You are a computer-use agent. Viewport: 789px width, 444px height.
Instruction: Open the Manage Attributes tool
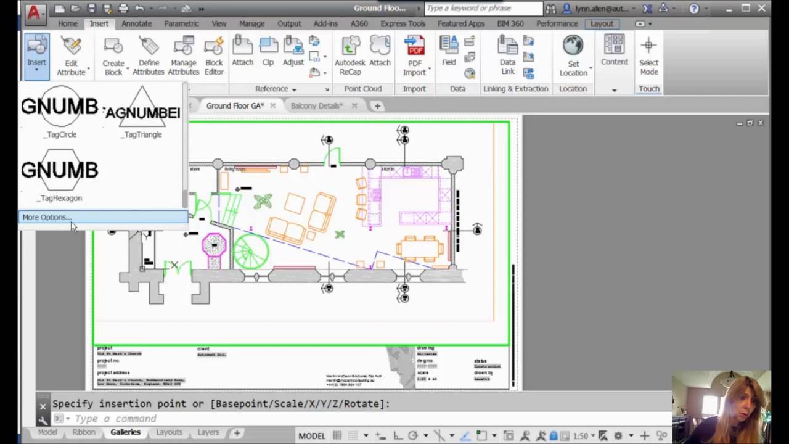pyautogui.click(x=184, y=55)
